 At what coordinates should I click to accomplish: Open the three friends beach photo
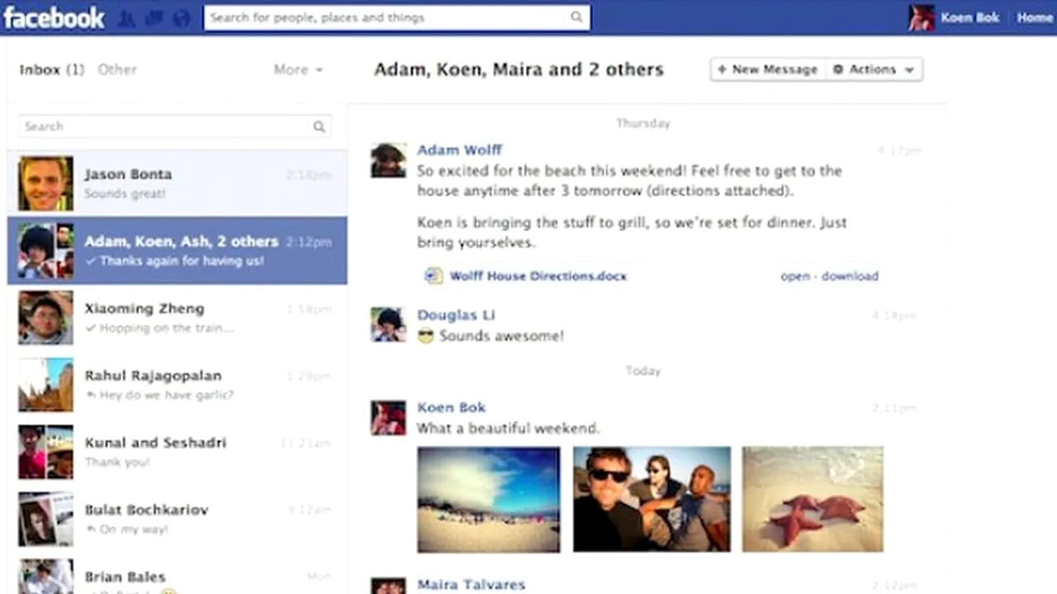[x=652, y=499]
